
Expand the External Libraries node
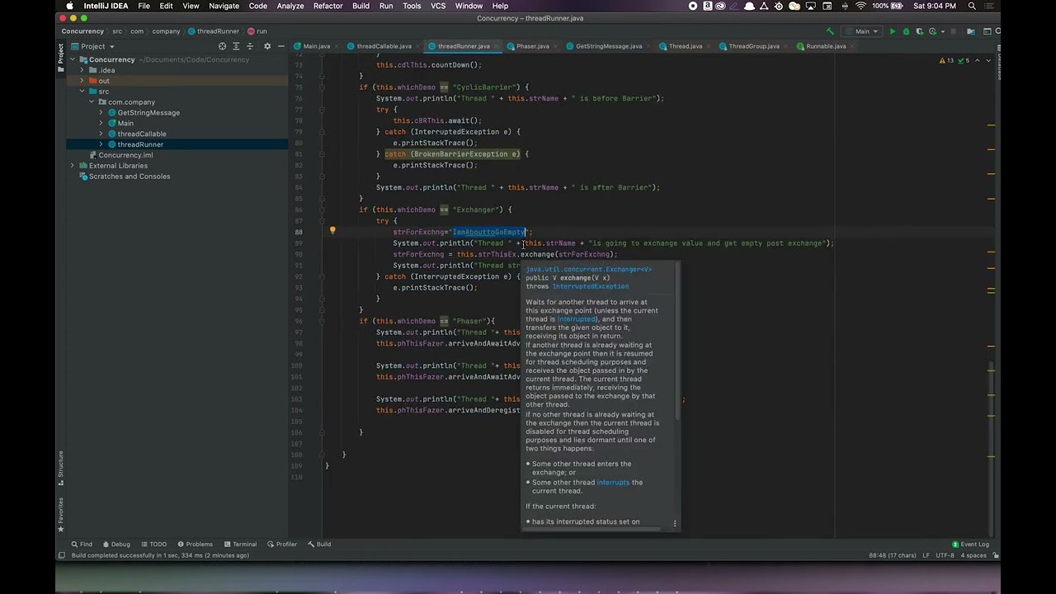tap(73, 166)
